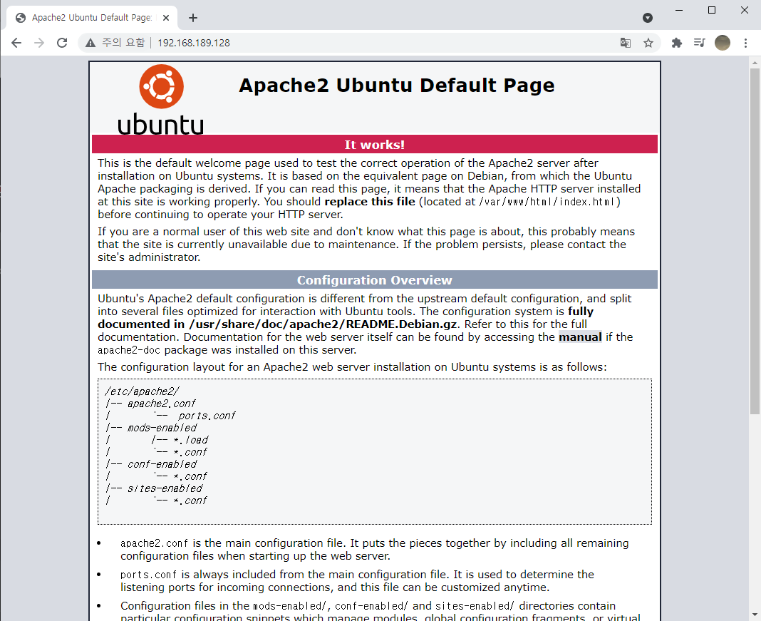761x621 pixels.
Task: Open the not-secure warning site info
Action: coord(115,43)
